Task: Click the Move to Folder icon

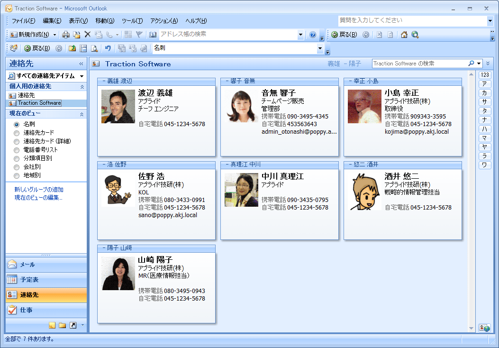Action: click(x=76, y=35)
